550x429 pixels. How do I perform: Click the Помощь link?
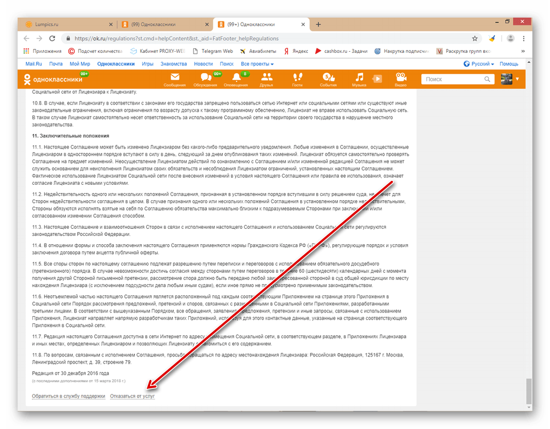click(508, 63)
